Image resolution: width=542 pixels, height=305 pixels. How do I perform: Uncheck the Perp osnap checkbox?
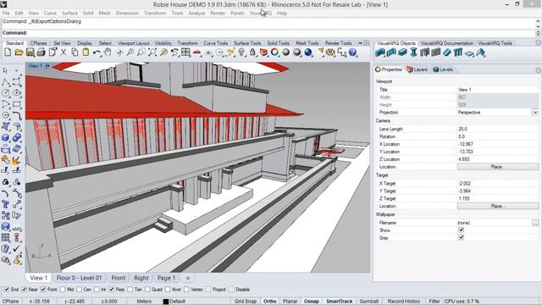coord(111,289)
